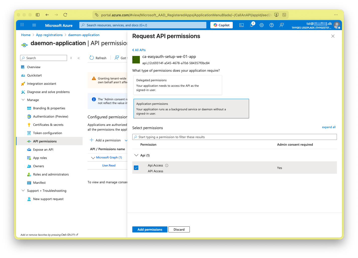The width and height of the screenshot is (358, 258).
Task: Click the Add permissions button
Action: click(150, 229)
